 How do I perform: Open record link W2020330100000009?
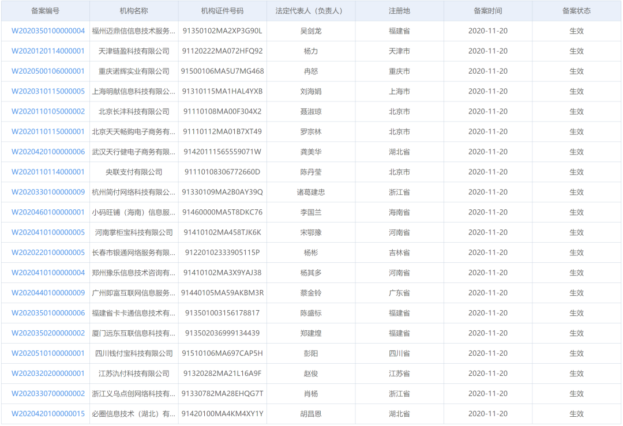48,192
